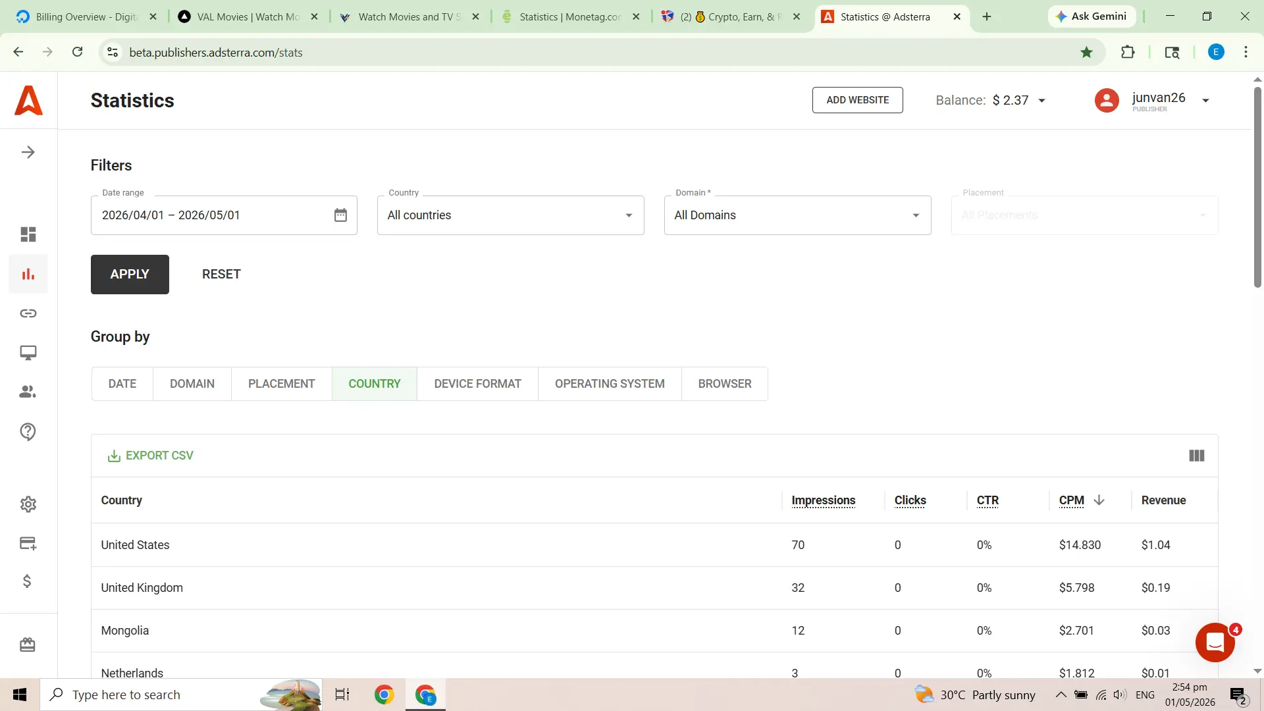Group statistics by Browser
The image size is (1264, 711).
725,384
